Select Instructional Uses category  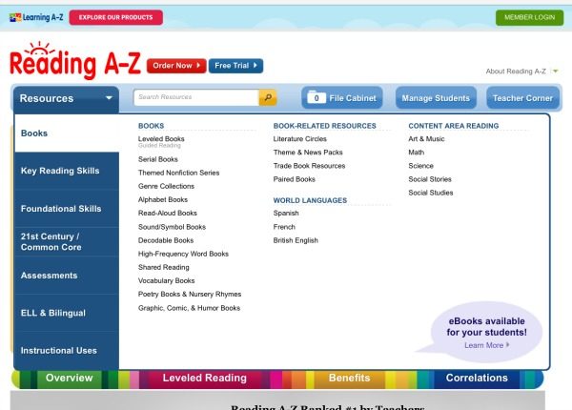[67, 351]
